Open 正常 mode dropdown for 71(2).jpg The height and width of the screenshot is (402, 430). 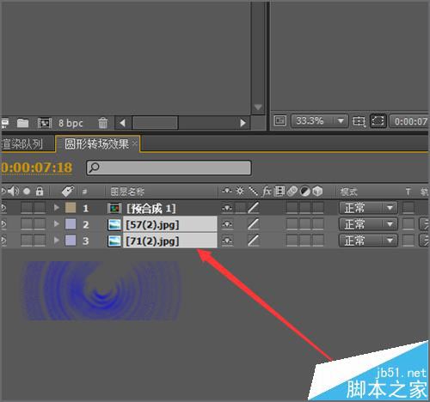point(368,241)
